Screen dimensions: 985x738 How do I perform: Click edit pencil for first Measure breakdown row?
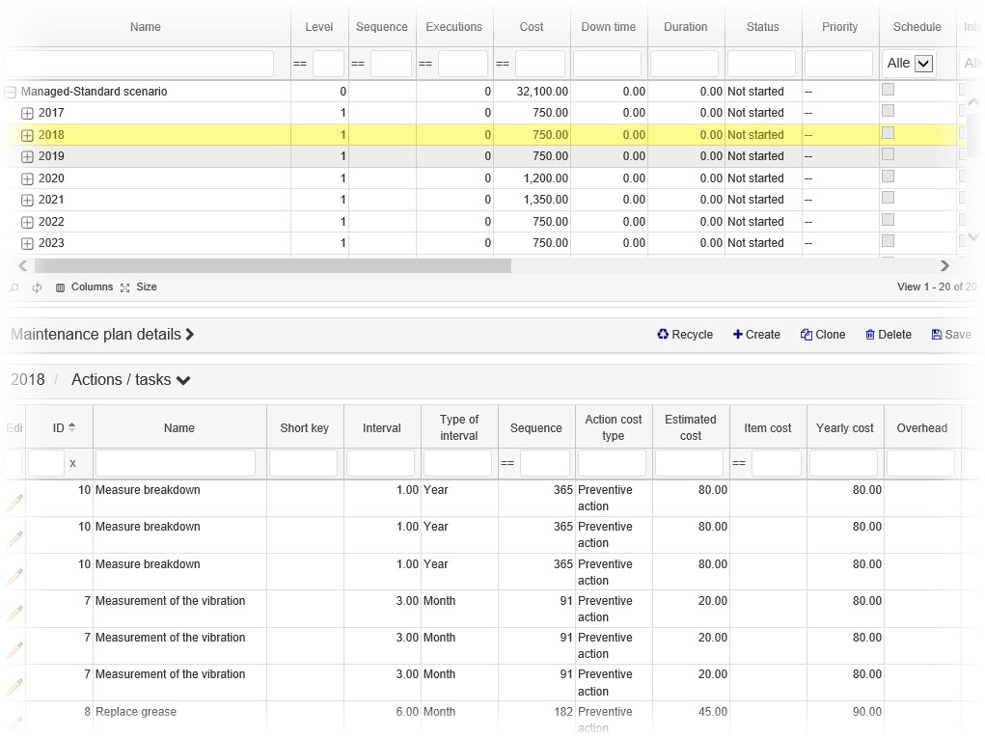click(x=14, y=503)
